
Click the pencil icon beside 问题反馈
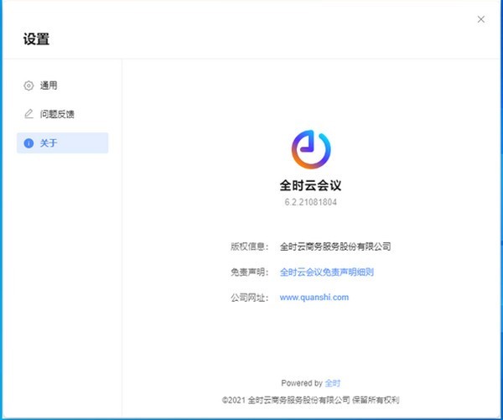[29, 114]
